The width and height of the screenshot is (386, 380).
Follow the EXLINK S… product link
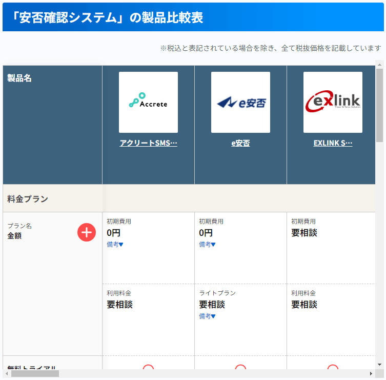point(333,143)
